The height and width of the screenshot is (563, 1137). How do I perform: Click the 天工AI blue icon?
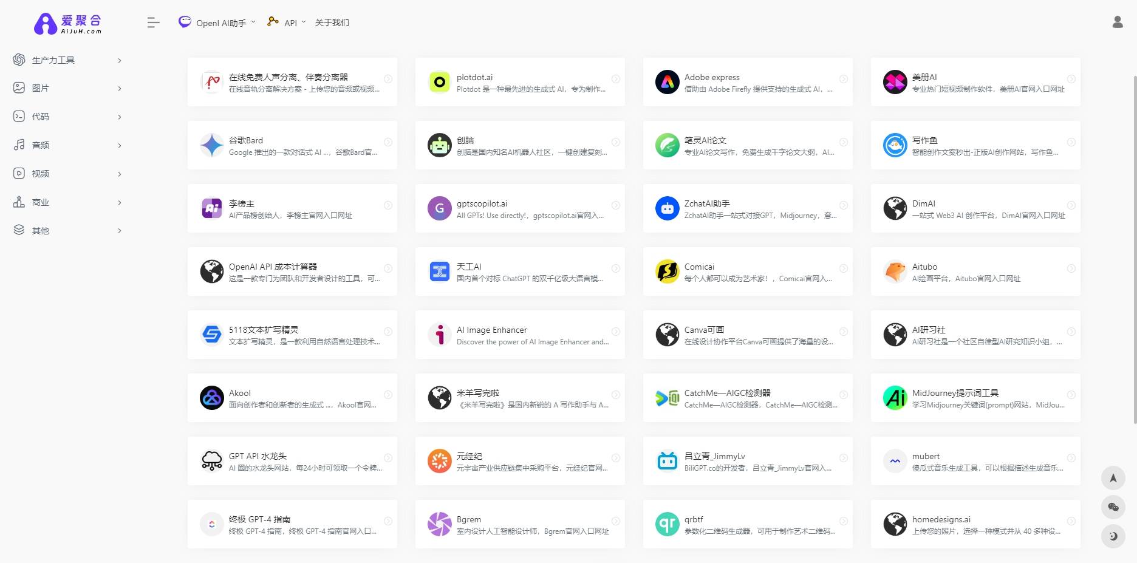pos(440,271)
